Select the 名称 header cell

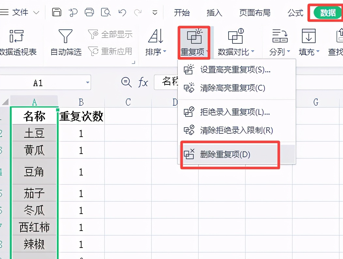tap(34, 116)
